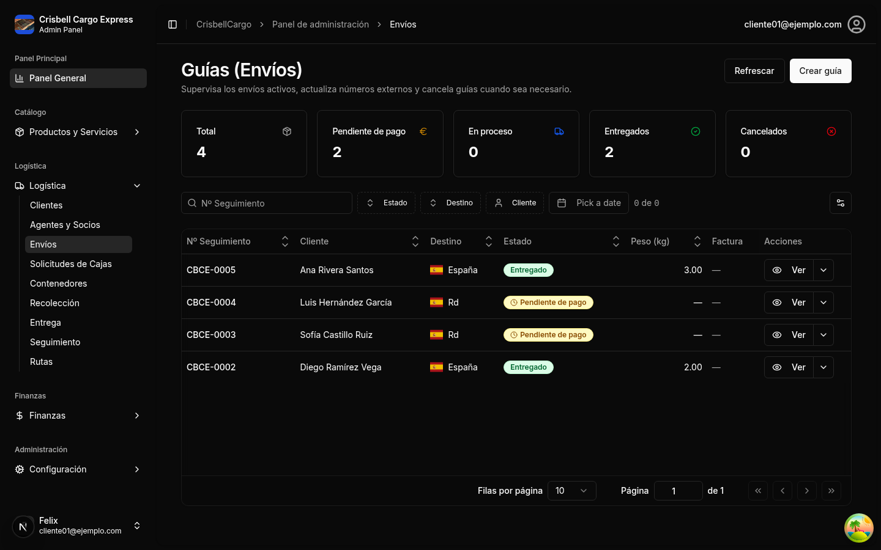
Task: Select Contenedores from the sidebar
Action: 59,284
